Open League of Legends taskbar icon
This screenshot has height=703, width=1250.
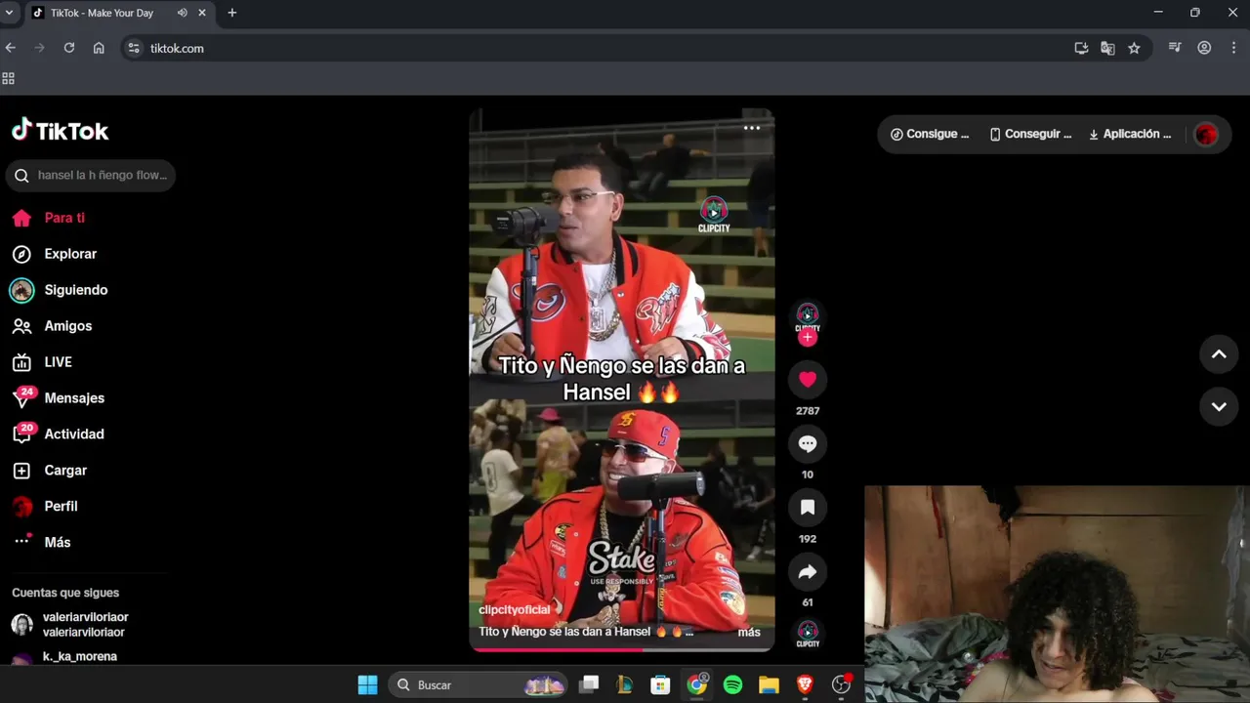click(x=624, y=685)
